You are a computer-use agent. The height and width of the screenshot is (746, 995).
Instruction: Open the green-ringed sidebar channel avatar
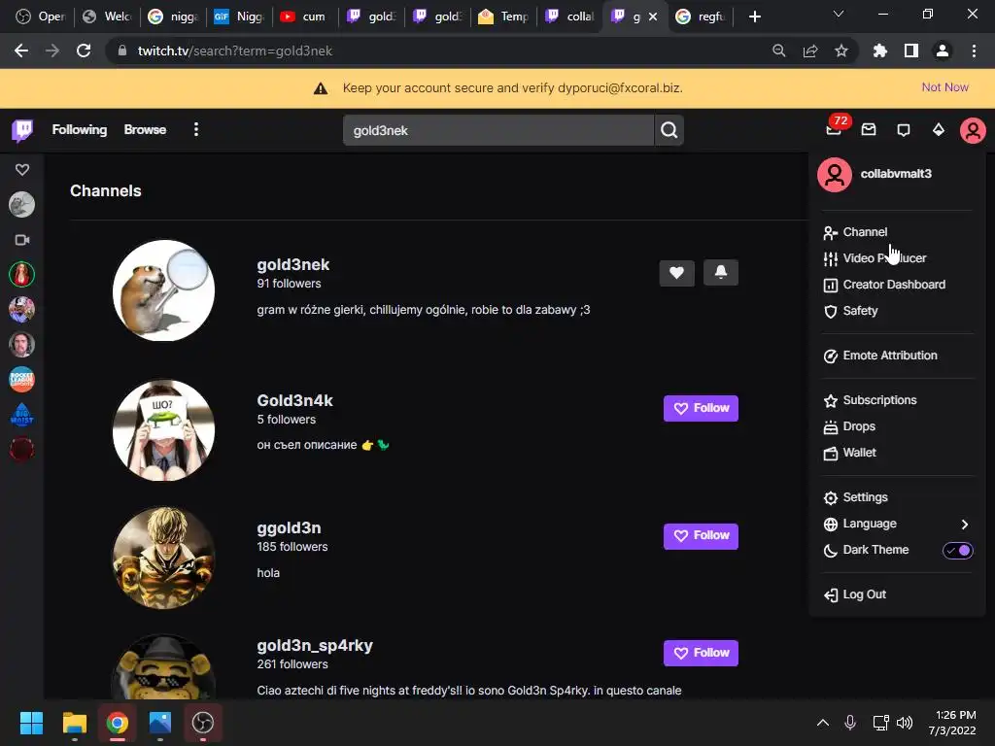point(22,275)
